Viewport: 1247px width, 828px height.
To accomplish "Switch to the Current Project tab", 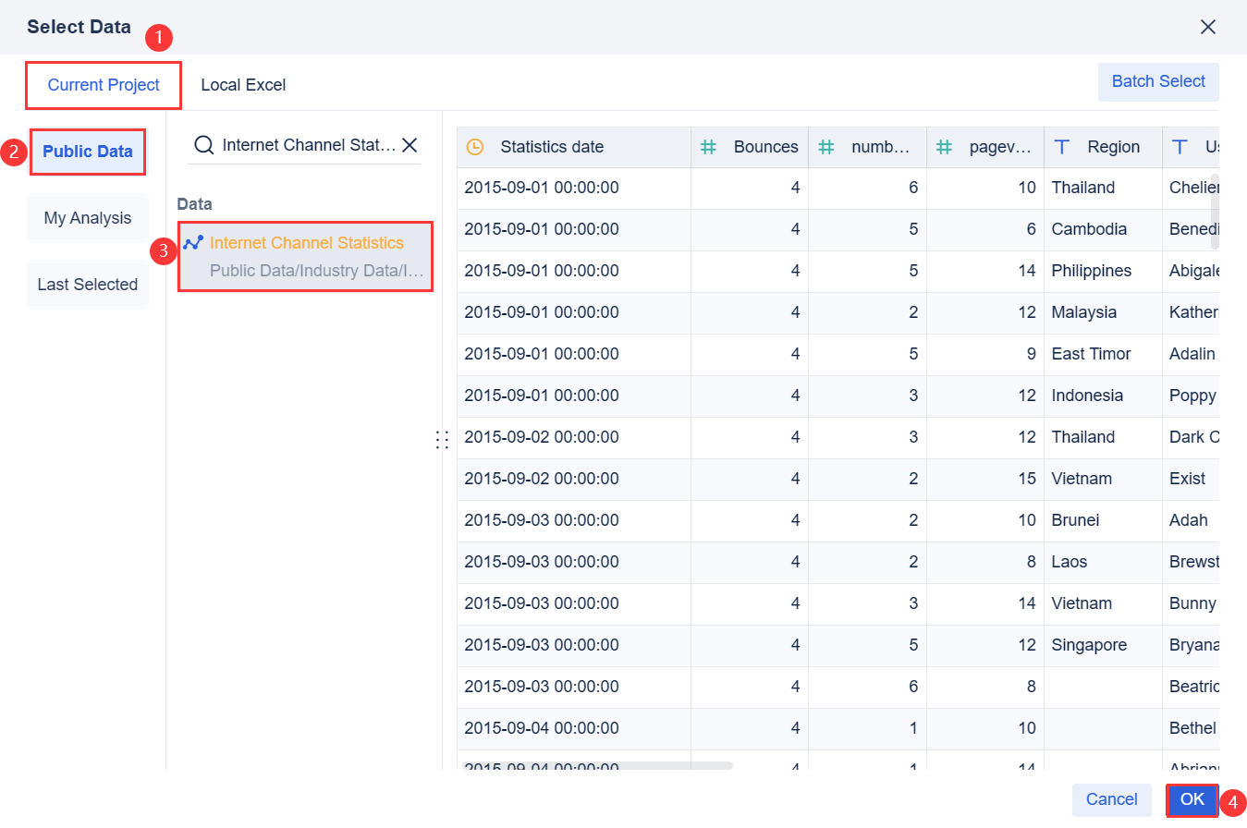I will (x=104, y=85).
